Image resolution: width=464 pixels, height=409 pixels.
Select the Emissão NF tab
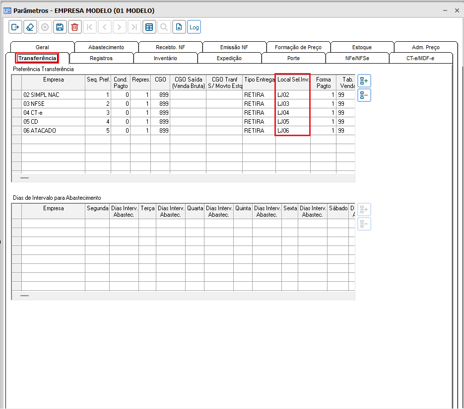(234, 47)
